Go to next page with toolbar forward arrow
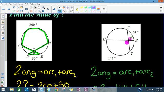Screen dimensions: 164x92 pos(9,9)
